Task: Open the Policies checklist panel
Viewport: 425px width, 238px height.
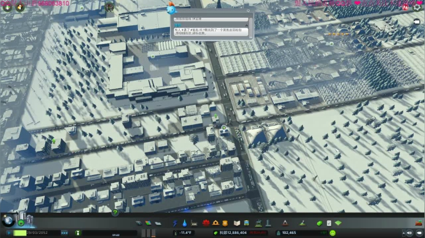Action: [329, 223]
